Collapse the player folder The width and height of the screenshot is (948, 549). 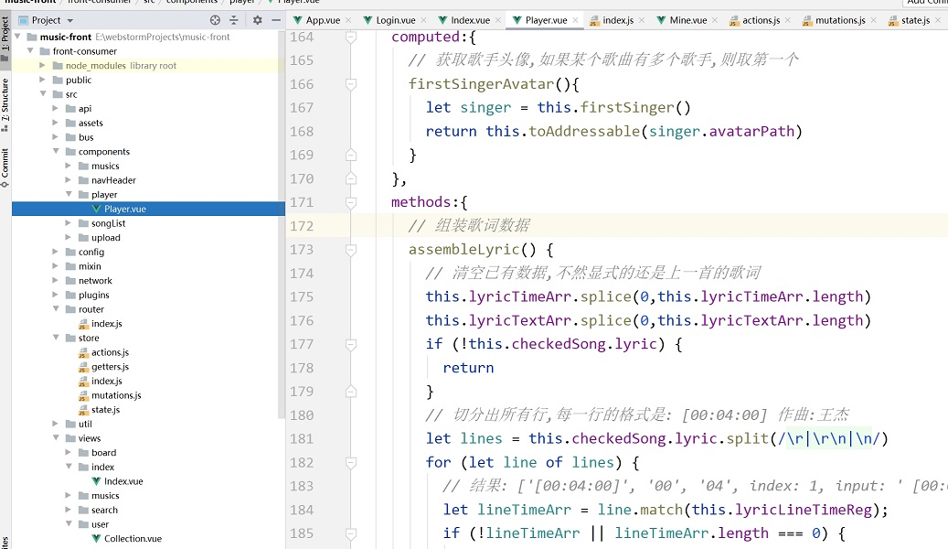click(69, 194)
